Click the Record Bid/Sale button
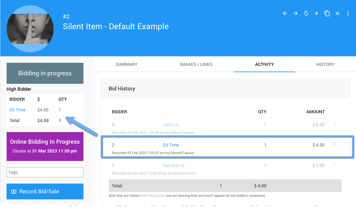Image resolution: width=356 pixels, height=214 pixels. point(45,191)
